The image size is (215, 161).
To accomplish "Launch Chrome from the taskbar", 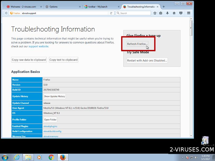I will click(x=51, y=157).
